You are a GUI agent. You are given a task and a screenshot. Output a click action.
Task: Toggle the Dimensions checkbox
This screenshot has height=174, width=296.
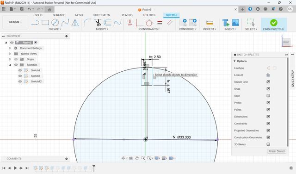268,117
